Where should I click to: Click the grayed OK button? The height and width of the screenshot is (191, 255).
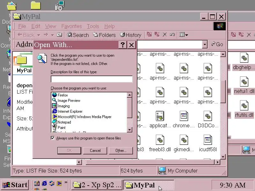(69, 151)
